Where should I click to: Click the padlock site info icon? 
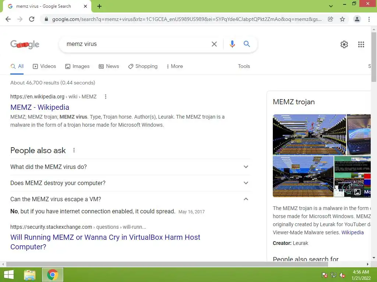coord(46,19)
